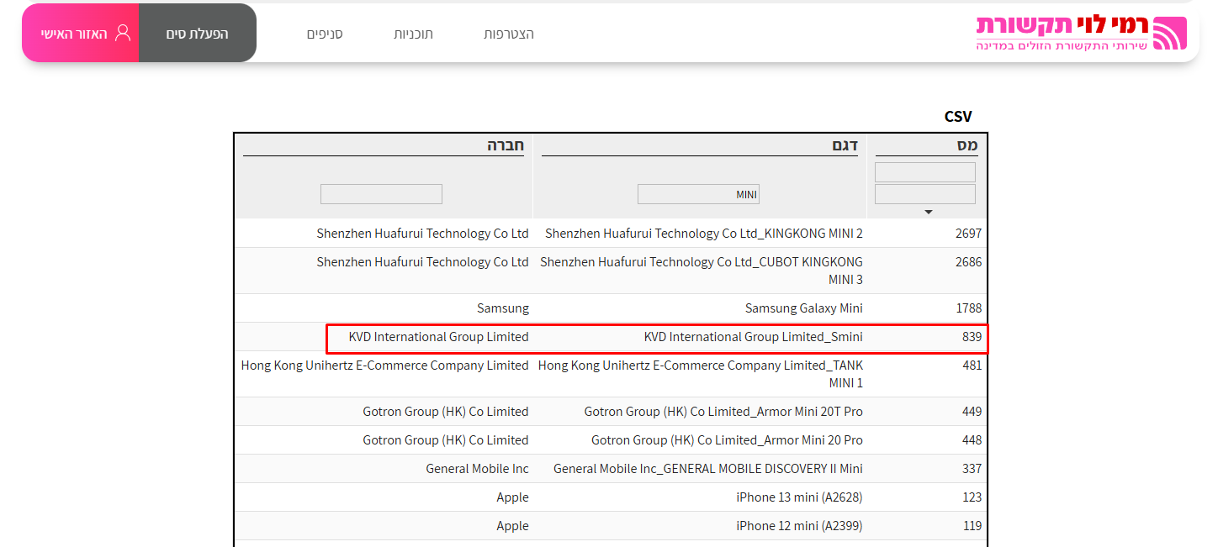Click the sort arrow under מס column
Screen dimensions: 1218x547
tap(928, 212)
